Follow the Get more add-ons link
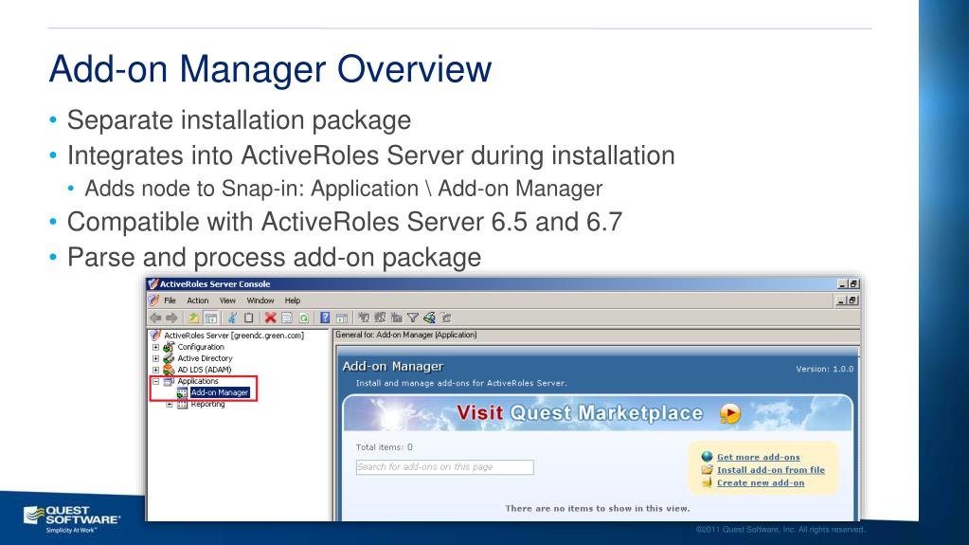The image size is (969, 545). [759, 457]
